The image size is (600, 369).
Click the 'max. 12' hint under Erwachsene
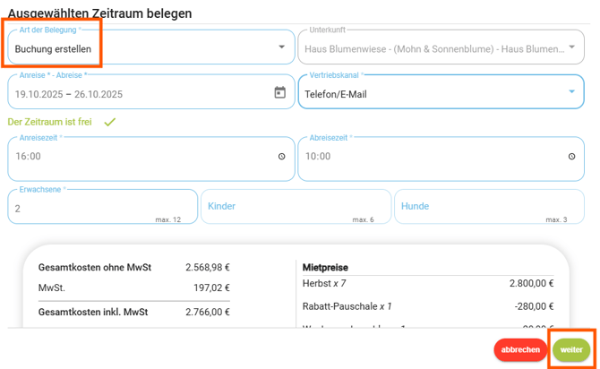(x=168, y=219)
